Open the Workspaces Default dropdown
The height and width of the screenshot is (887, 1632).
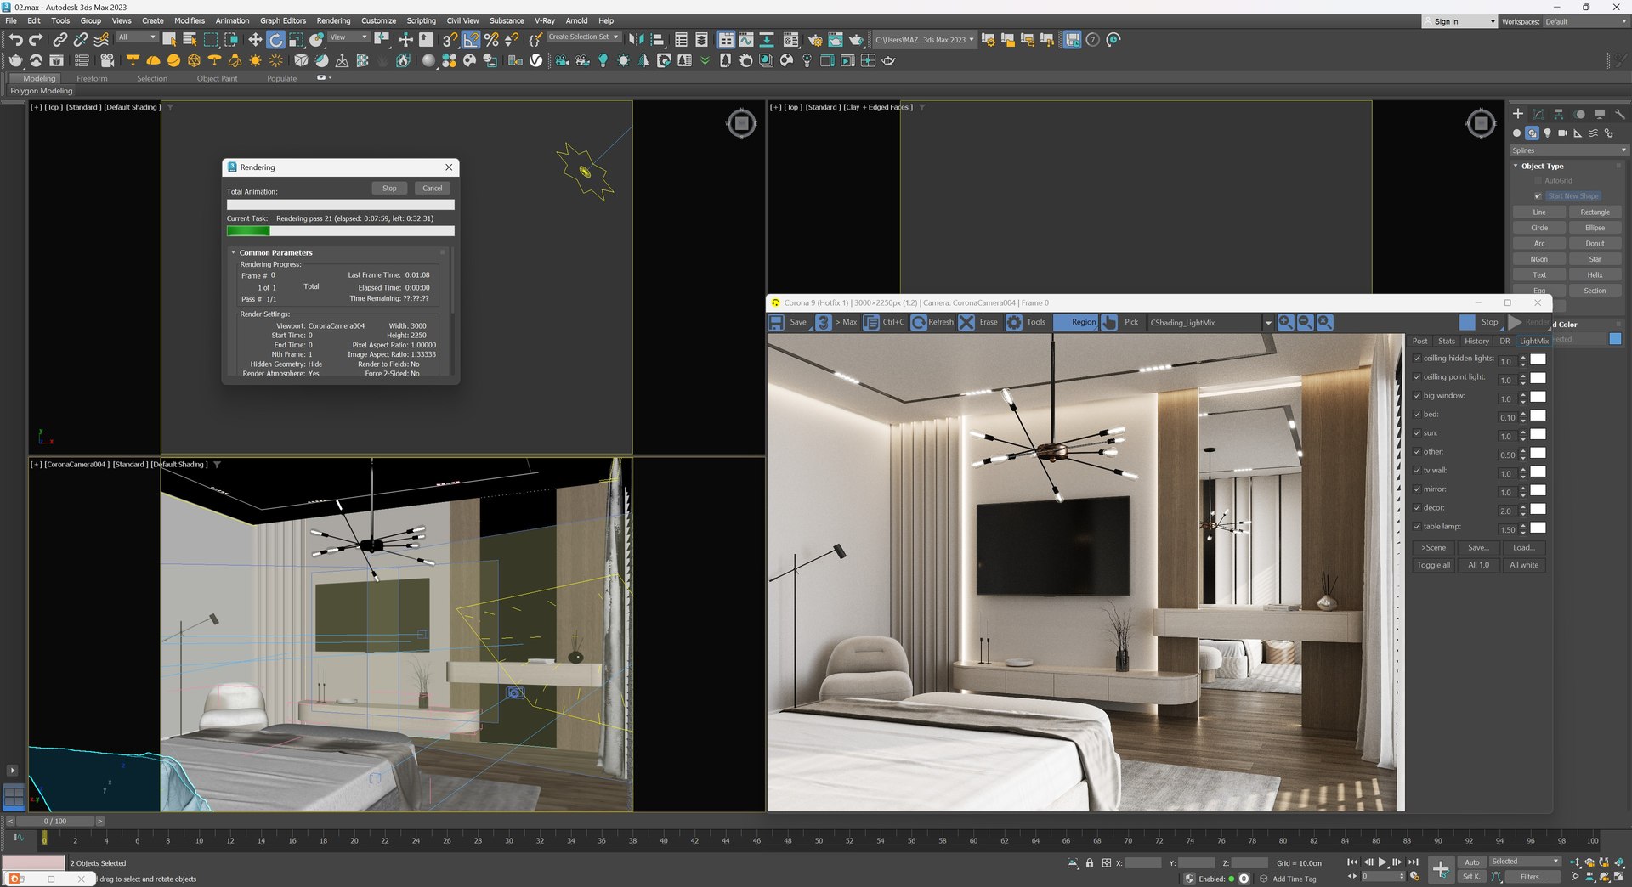[1584, 22]
